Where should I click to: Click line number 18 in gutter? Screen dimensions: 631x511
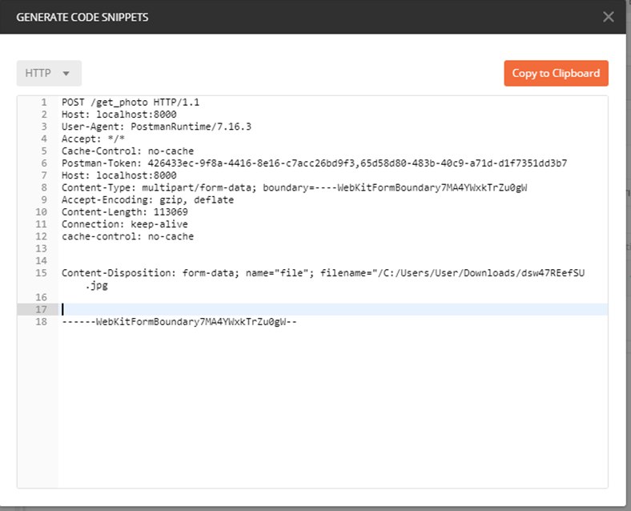(x=41, y=321)
